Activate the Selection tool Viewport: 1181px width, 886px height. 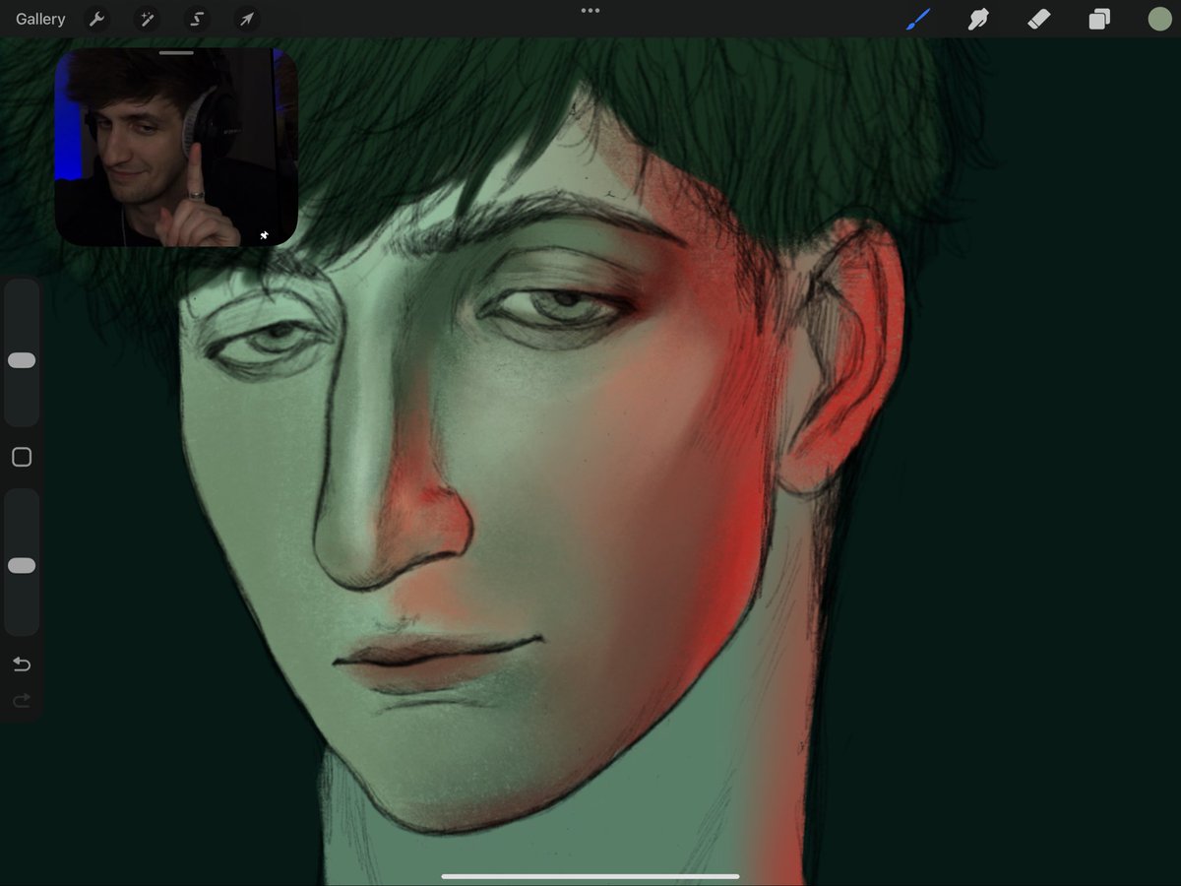click(197, 18)
